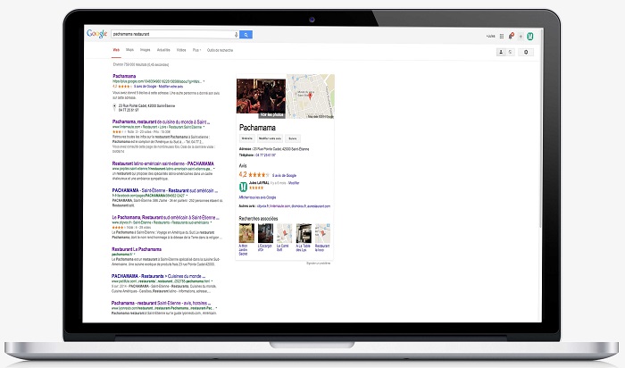The height and width of the screenshot is (368, 625).
Task: Open the red notifications bell icon
Action: click(512, 35)
